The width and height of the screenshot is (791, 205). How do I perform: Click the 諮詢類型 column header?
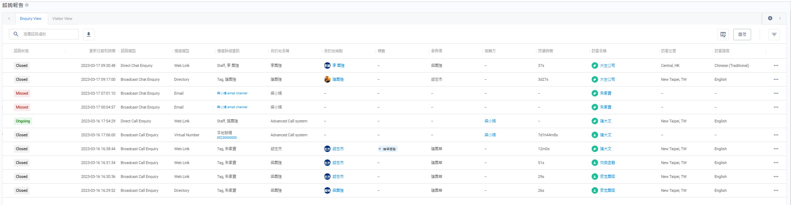[x=128, y=51]
